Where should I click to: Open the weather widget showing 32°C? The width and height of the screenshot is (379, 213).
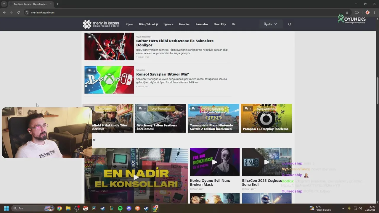click(320, 208)
